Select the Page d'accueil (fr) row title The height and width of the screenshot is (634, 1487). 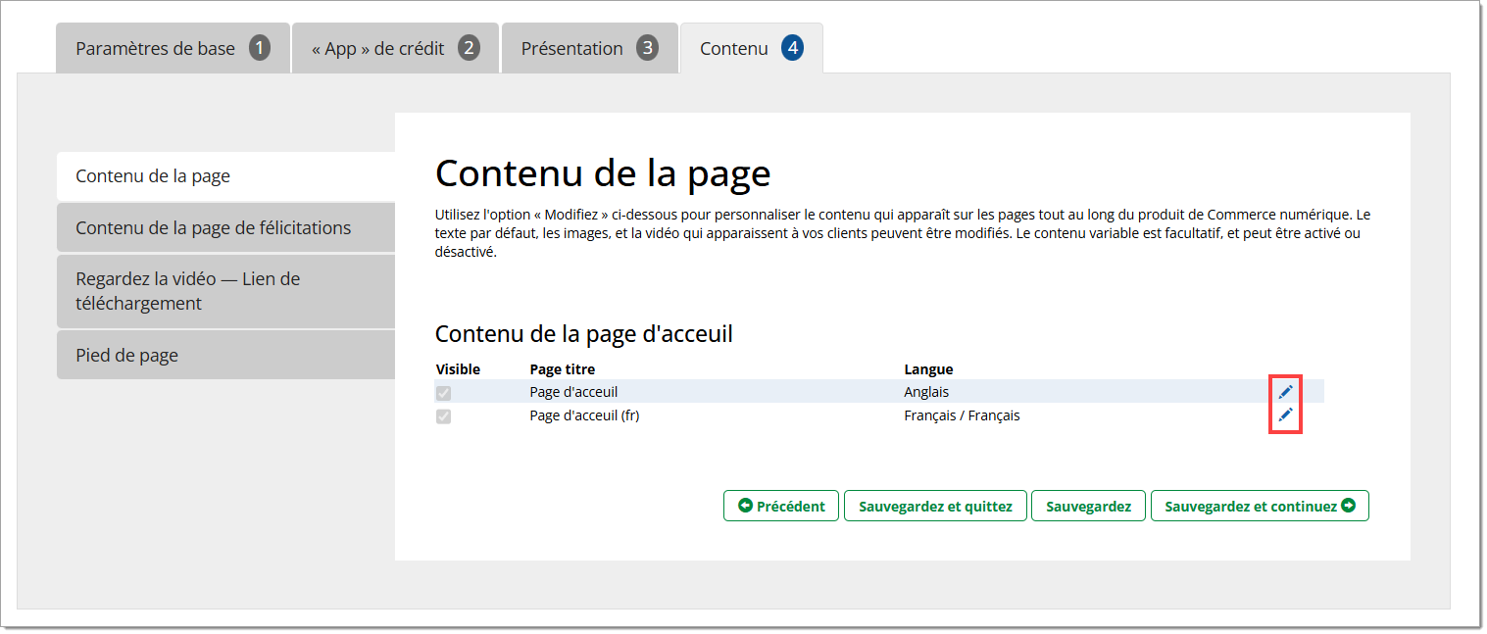584,415
